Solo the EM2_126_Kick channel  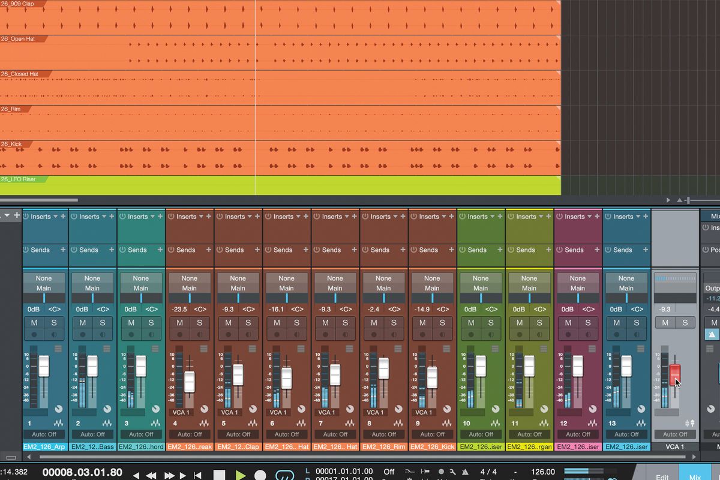click(443, 323)
